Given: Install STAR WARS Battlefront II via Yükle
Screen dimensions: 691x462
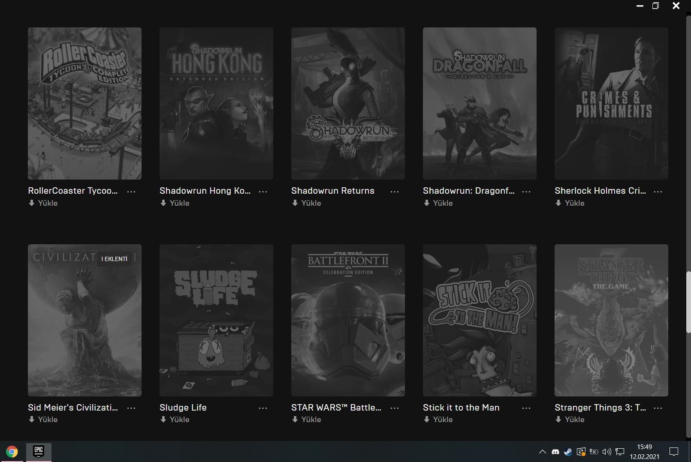Looking at the screenshot, I should (306, 420).
